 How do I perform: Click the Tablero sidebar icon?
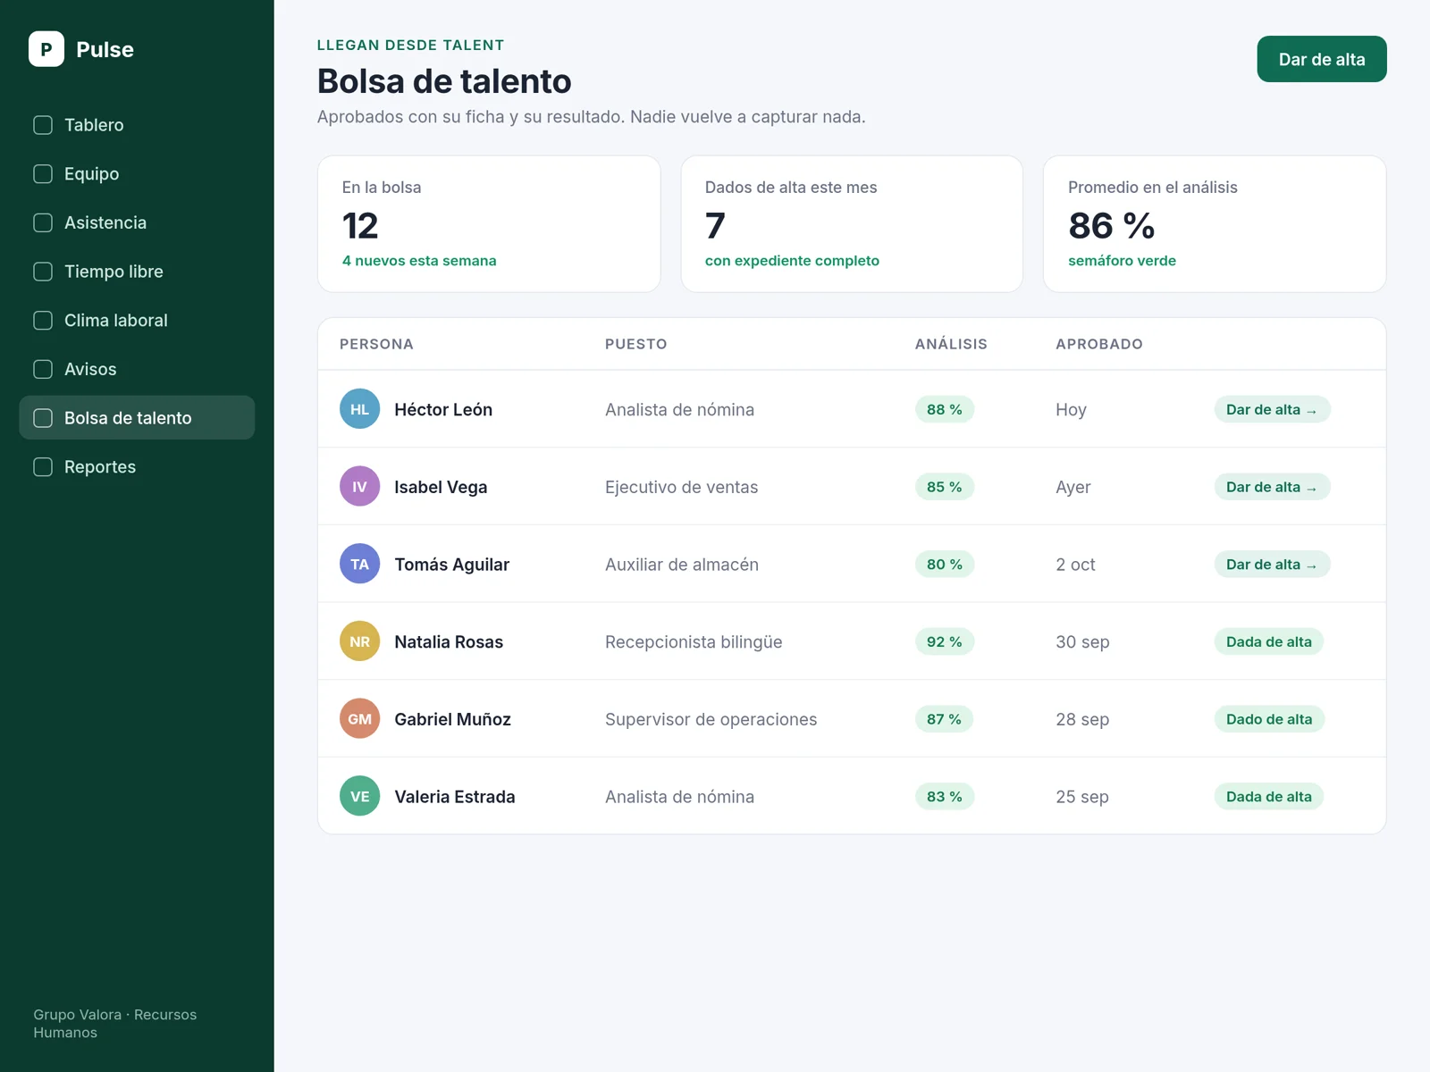pyautogui.click(x=43, y=125)
